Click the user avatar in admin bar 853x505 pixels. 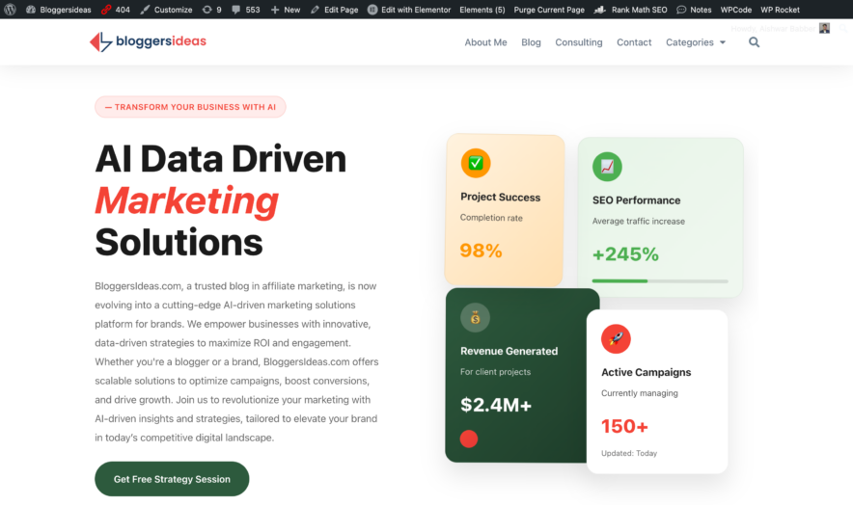pyautogui.click(x=824, y=28)
